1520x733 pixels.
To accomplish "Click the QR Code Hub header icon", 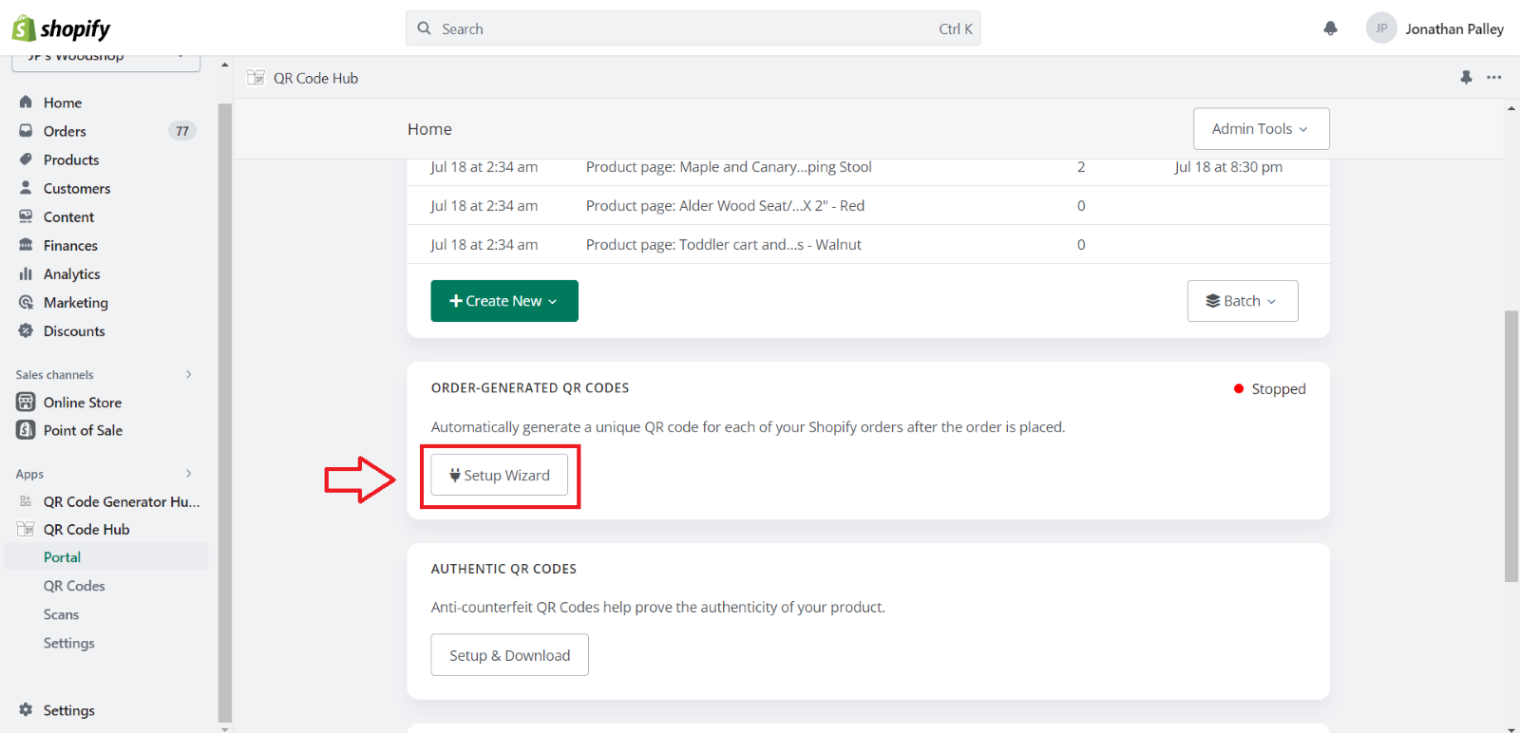I will point(256,78).
